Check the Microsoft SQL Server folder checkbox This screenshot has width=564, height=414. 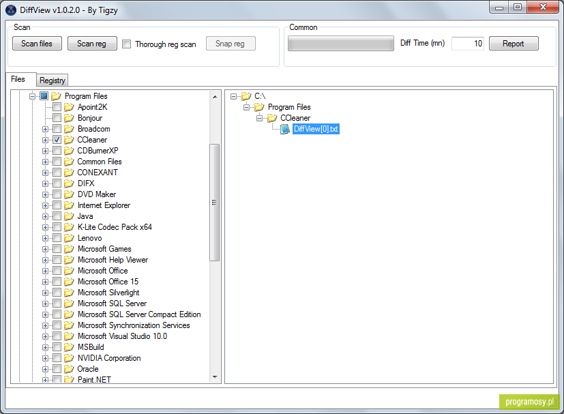coord(57,304)
